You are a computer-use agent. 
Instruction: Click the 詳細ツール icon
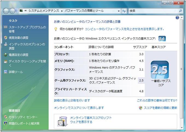tap(5, 72)
